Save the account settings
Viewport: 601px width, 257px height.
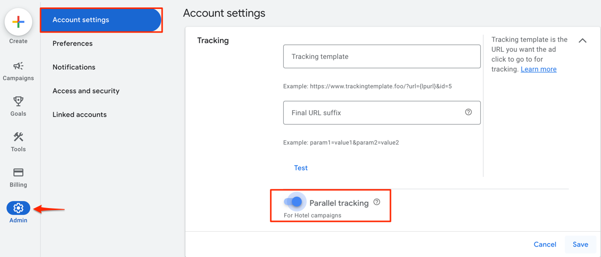coord(580,244)
